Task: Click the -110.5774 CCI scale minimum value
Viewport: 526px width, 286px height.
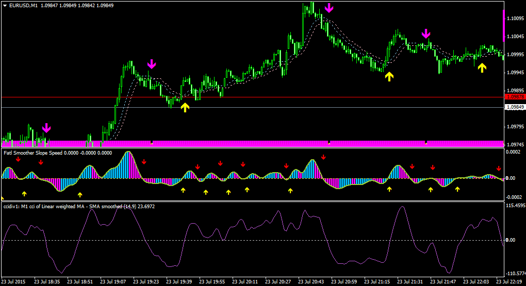Action: tap(516, 274)
